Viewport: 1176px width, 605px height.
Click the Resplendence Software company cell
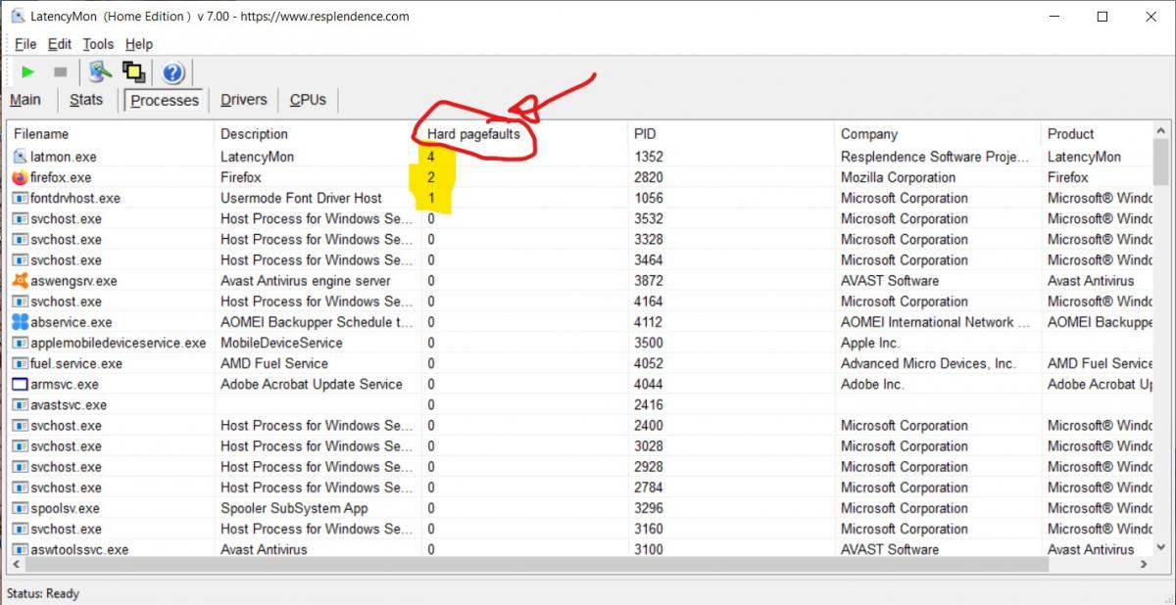[x=935, y=157]
